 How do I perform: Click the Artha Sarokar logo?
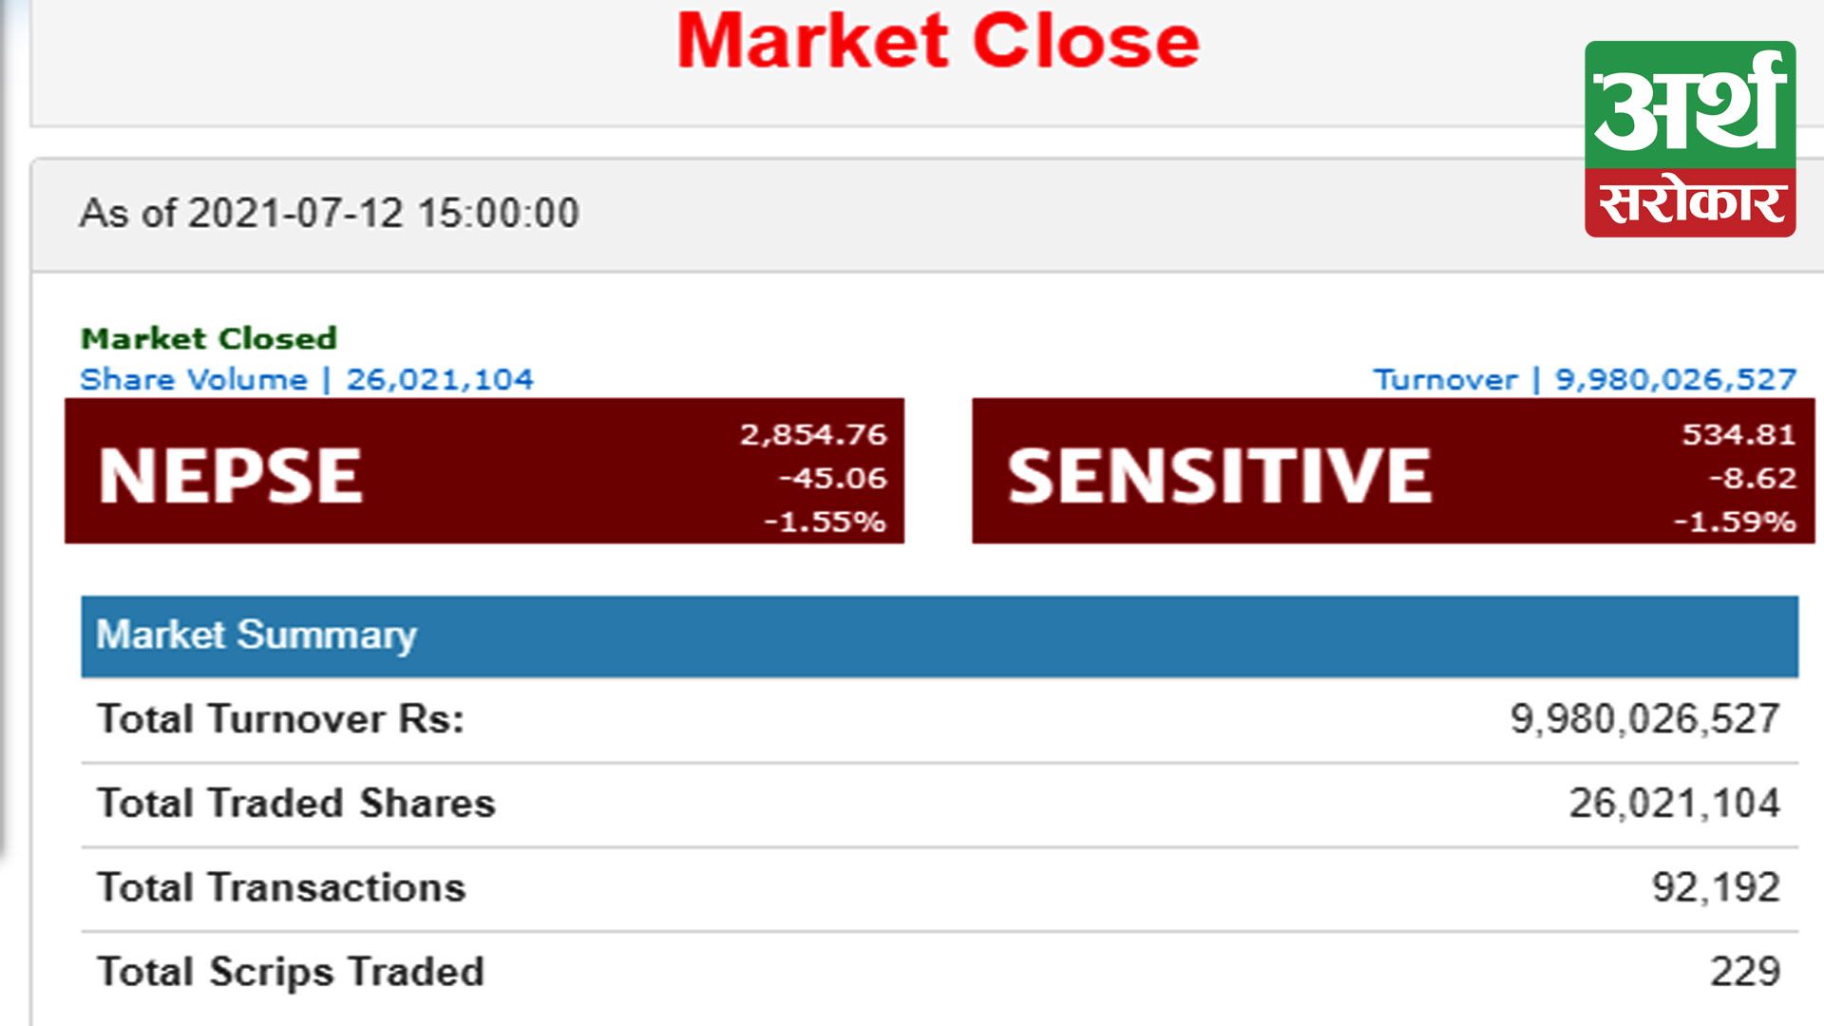(x=1690, y=139)
